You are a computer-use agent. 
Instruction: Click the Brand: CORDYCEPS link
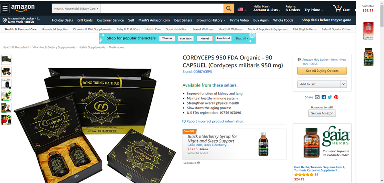tap(197, 72)
